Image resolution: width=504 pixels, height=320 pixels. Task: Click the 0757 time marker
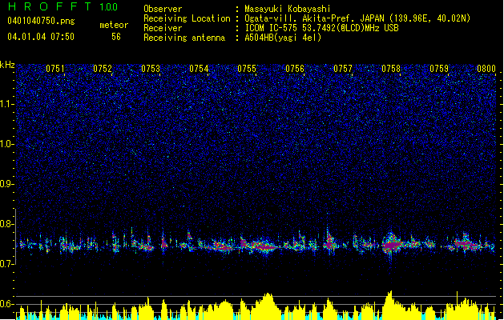point(343,69)
